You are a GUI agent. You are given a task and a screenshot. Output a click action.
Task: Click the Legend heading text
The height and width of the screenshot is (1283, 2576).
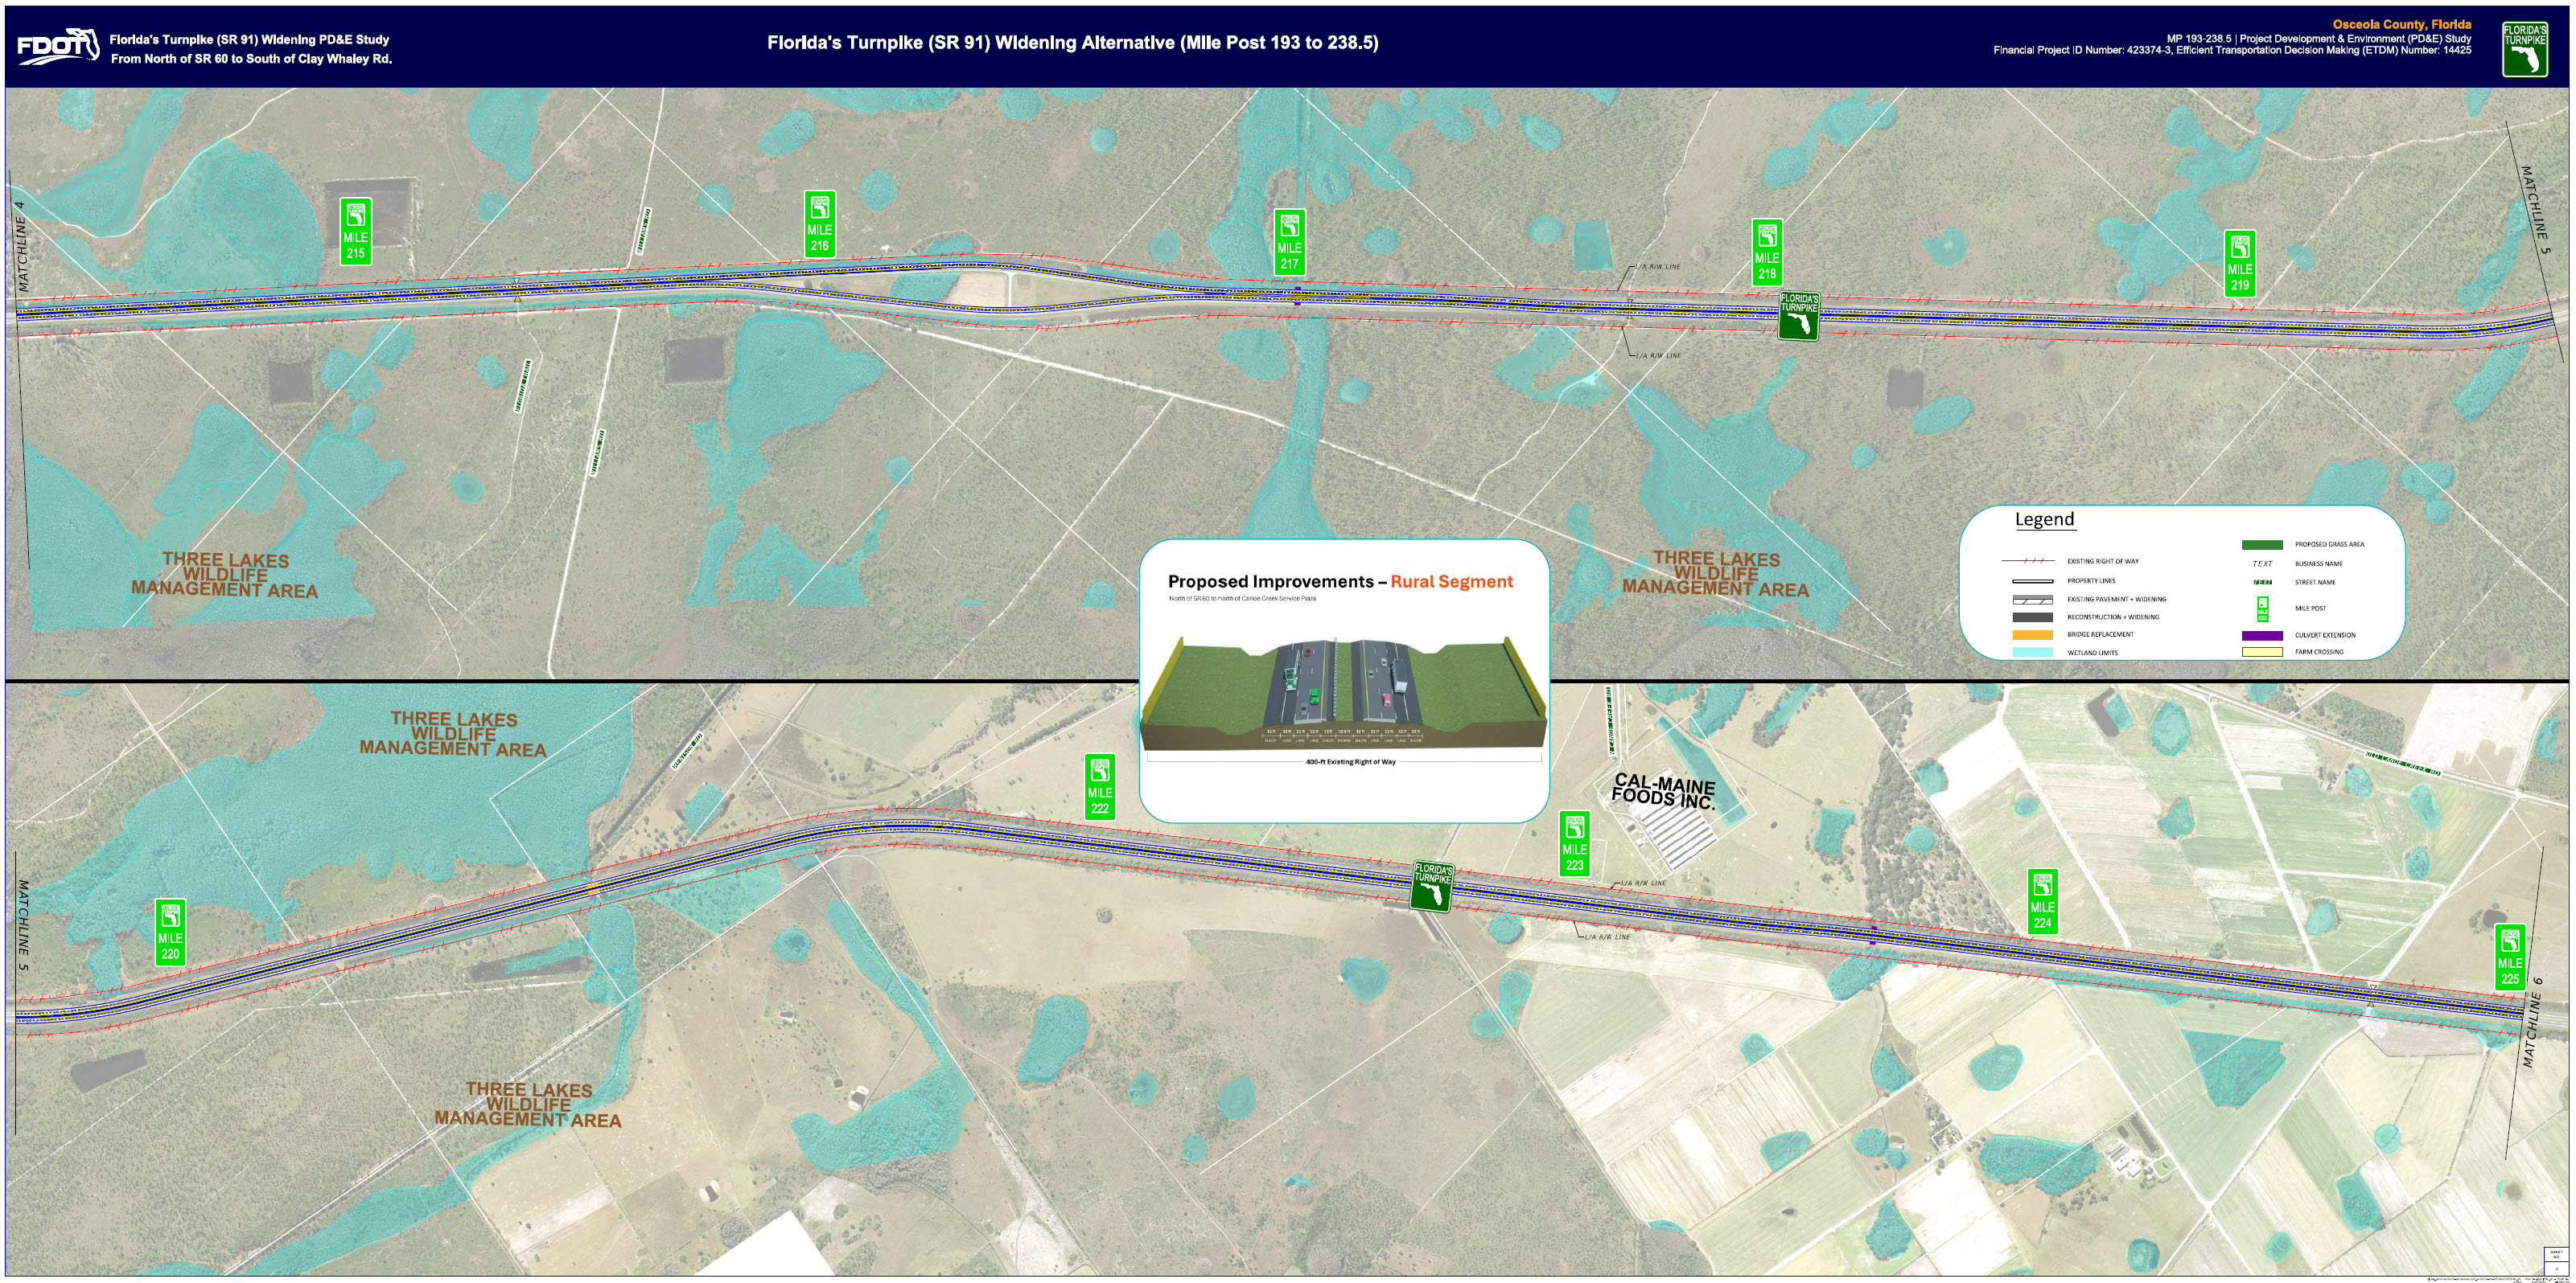(2044, 519)
